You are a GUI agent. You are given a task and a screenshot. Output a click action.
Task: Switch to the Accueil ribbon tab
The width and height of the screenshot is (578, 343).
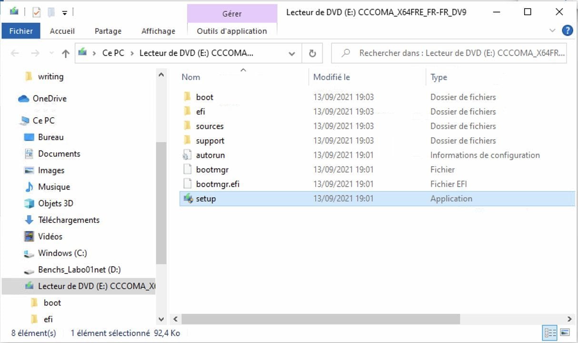pyautogui.click(x=62, y=31)
